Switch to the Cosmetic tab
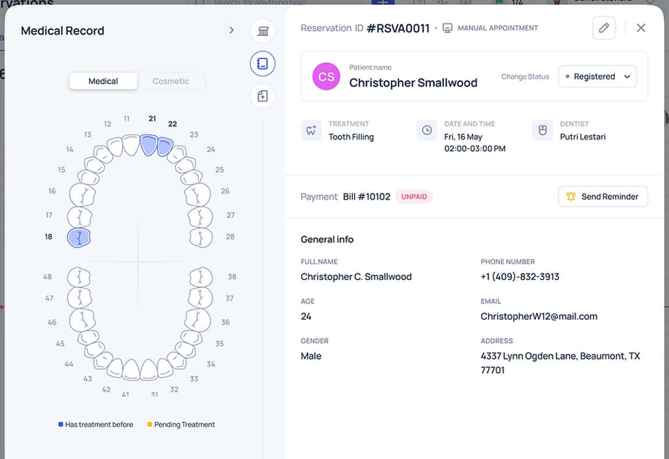Screen dimensions: 669x459 [x=171, y=81]
